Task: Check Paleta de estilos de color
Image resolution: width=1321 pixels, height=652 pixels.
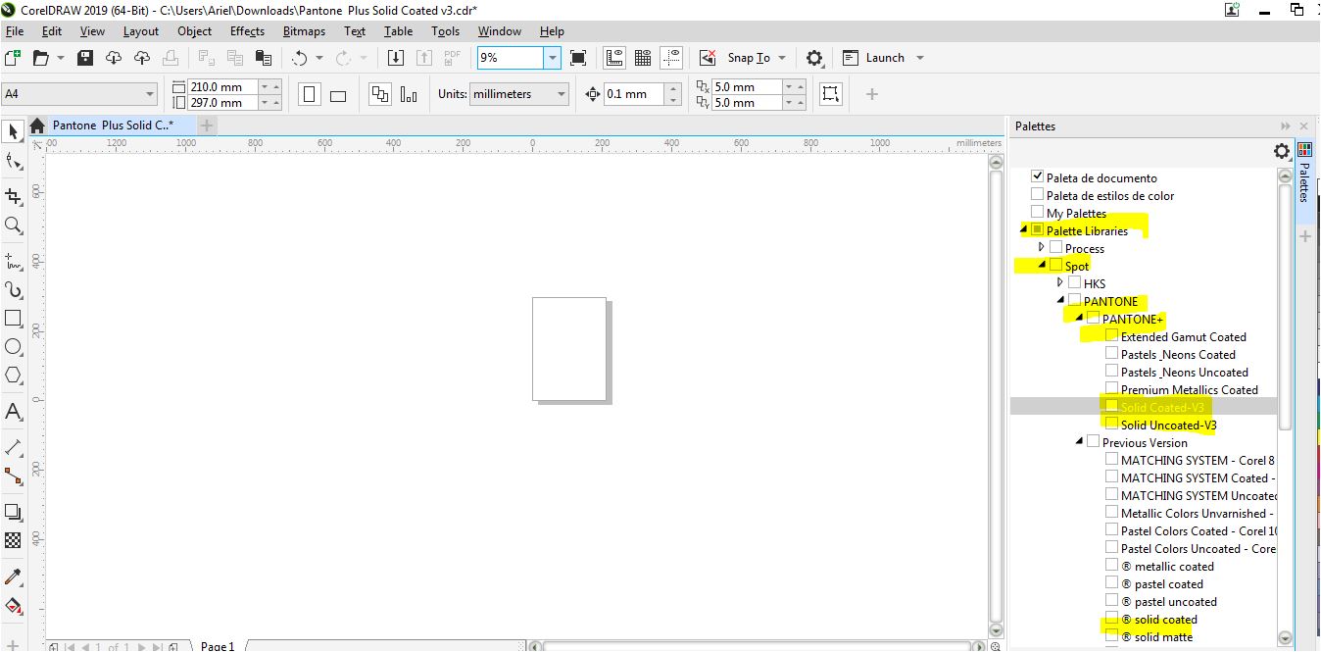Action: 1038,195
